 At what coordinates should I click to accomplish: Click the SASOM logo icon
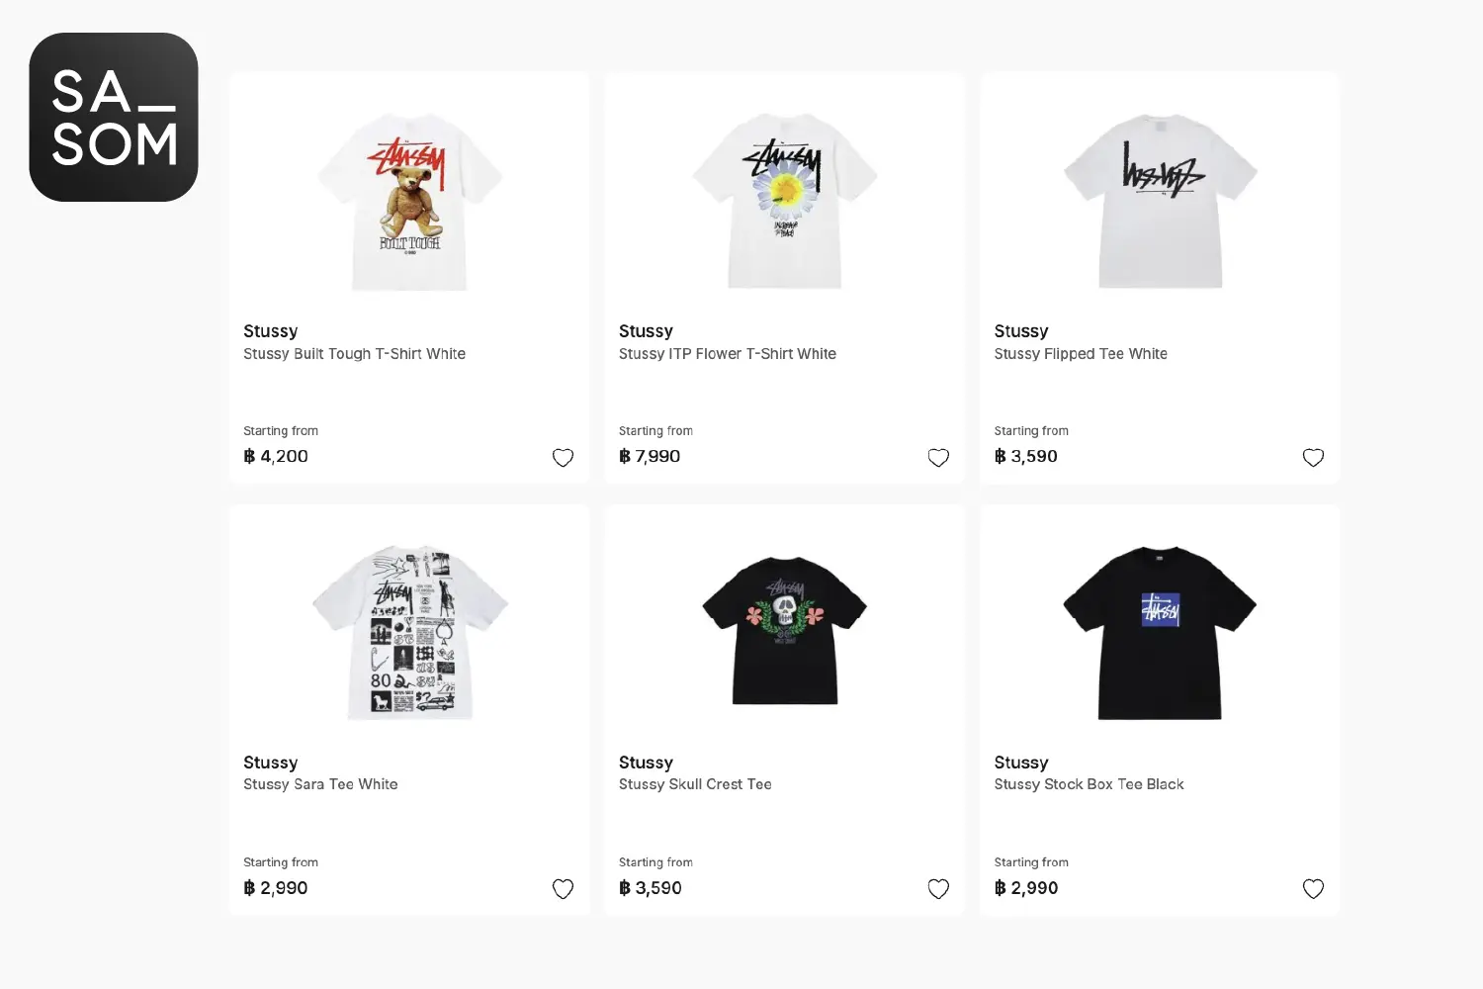click(114, 117)
